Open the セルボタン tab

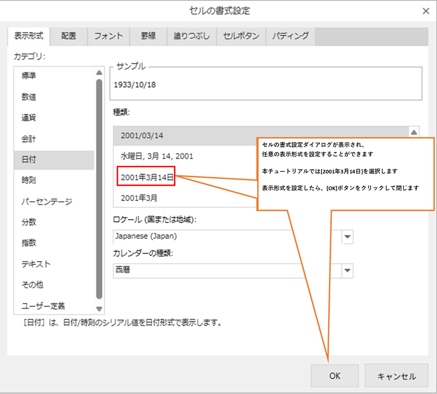(241, 36)
